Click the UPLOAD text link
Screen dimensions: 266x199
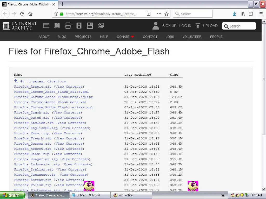210,26
